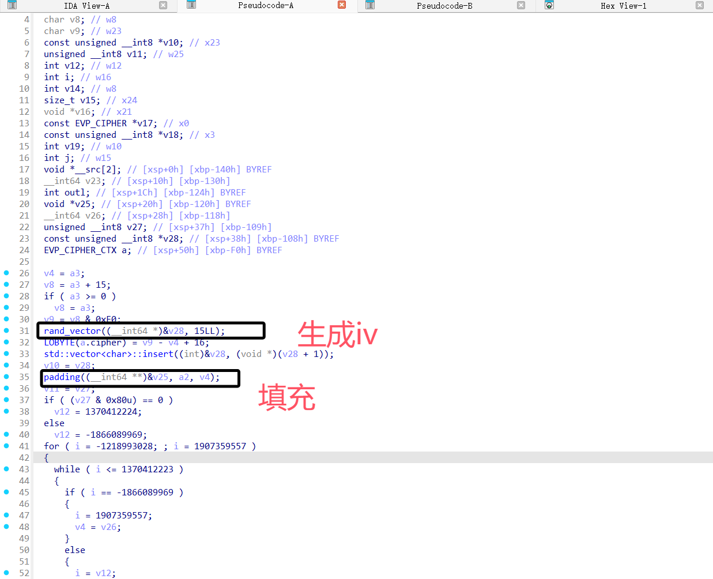Click the 'else' keyword on line 39

(54, 423)
